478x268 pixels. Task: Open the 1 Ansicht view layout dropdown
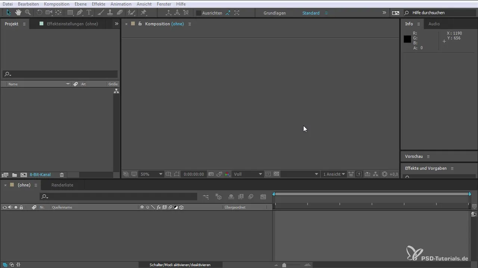334,174
